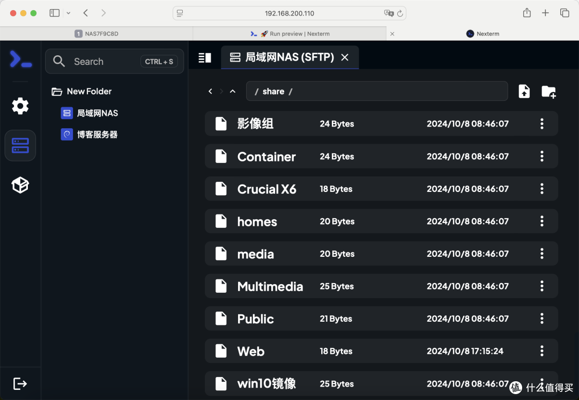Upload a file using the upload icon
Image resolution: width=579 pixels, height=400 pixels.
(524, 91)
